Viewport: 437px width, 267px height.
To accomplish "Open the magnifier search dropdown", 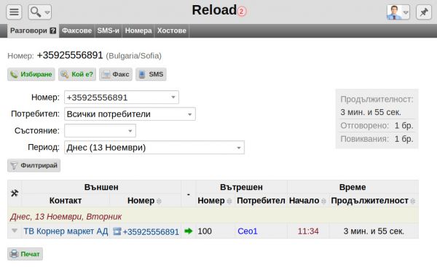I will 39,12.
